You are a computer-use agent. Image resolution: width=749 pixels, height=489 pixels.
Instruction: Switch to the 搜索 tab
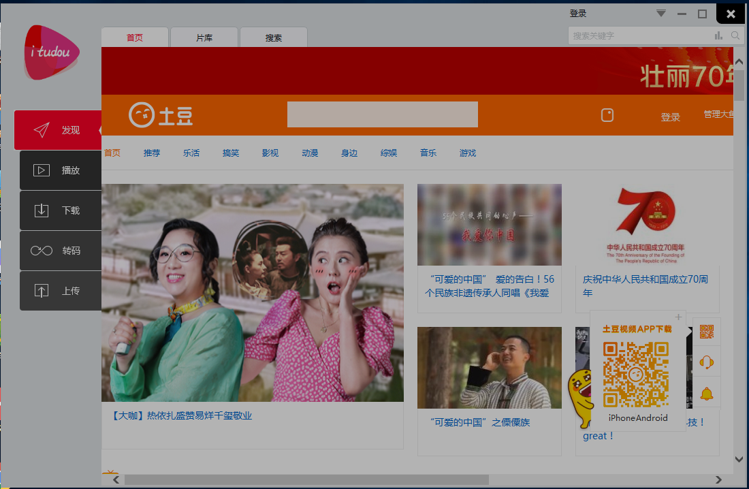pos(274,38)
